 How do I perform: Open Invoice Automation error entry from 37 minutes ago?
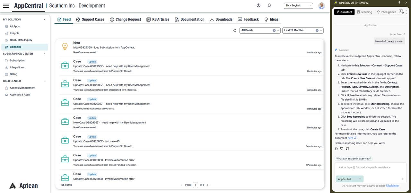[x=104, y=160]
